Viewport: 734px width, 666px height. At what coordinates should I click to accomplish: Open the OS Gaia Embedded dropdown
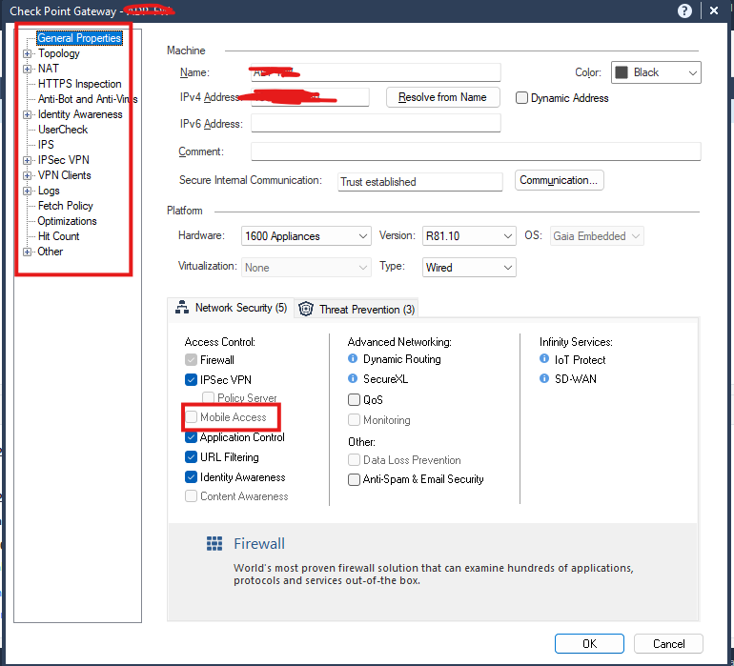tap(597, 236)
